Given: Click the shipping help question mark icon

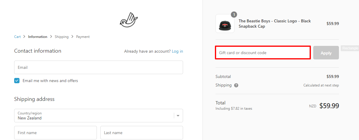Looking at the screenshot, I should click(236, 85).
